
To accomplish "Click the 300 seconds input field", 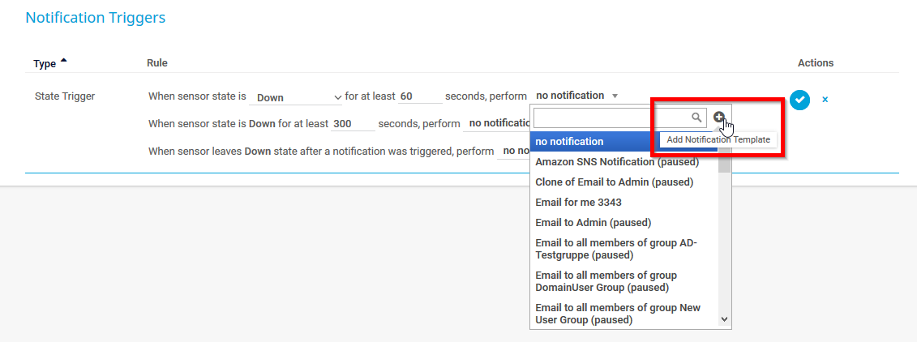I will 352,124.
